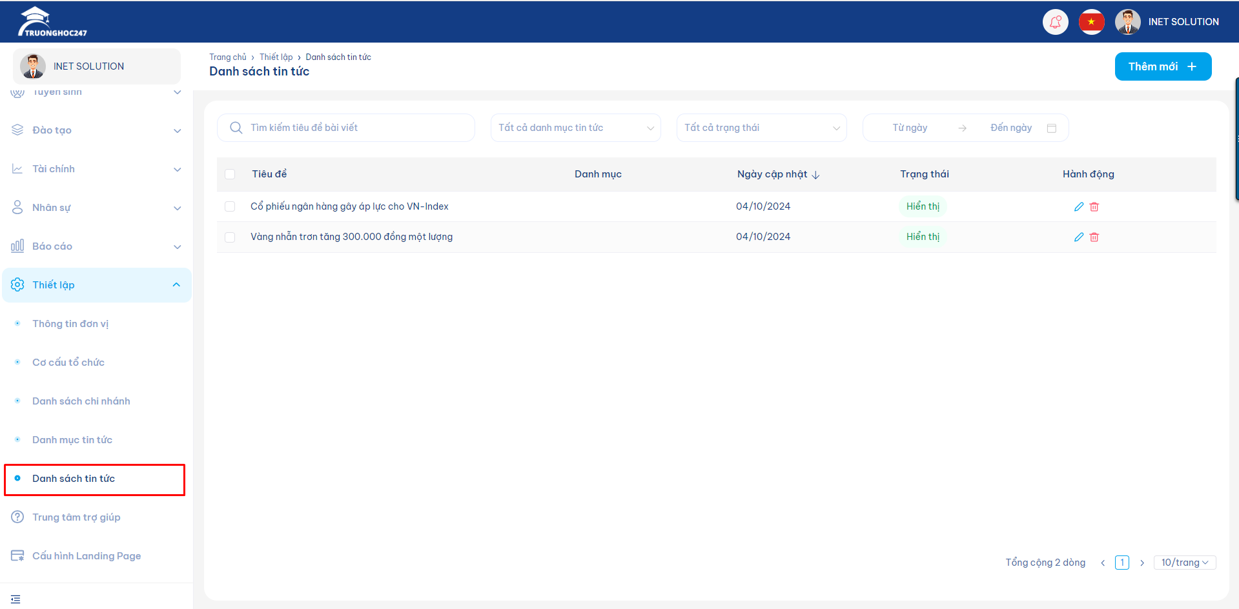Viewport: 1239px width, 609px height.
Task: Open the Tất cả trạng thái dropdown
Action: point(761,128)
